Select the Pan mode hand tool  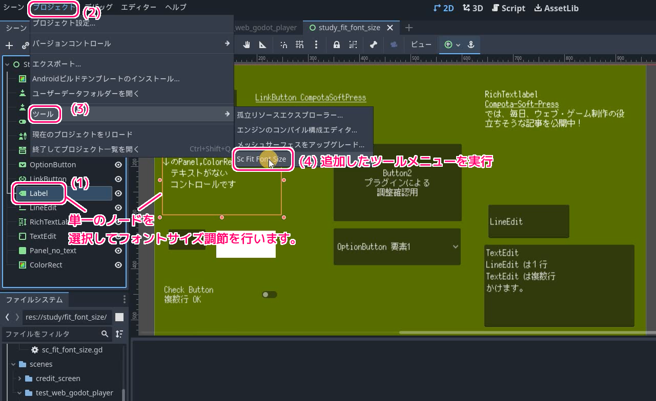pos(247,44)
